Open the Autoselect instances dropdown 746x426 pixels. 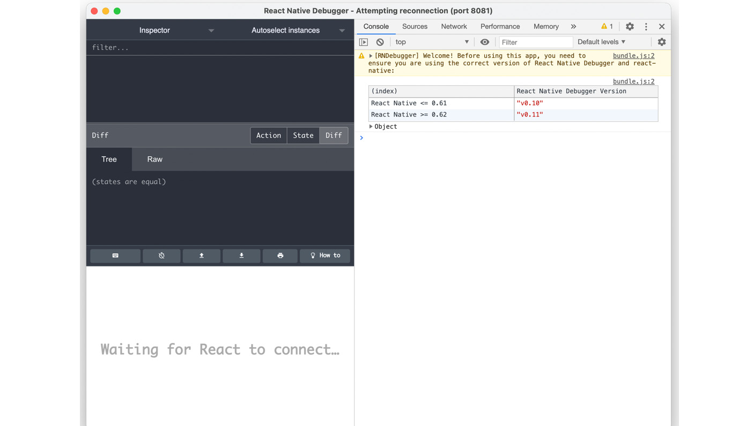tap(342, 30)
